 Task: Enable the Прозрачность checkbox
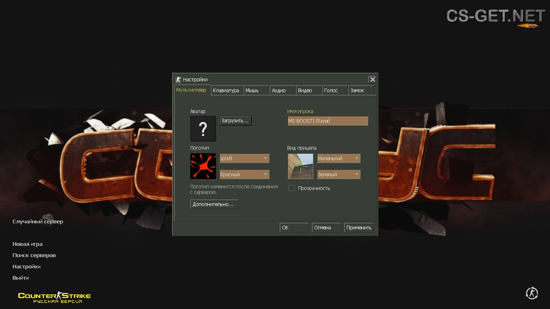coord(292,188)
